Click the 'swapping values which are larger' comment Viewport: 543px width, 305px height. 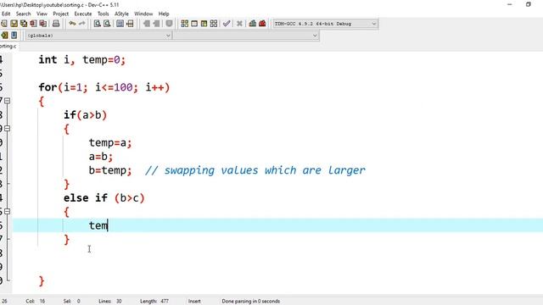coord(265,170)
